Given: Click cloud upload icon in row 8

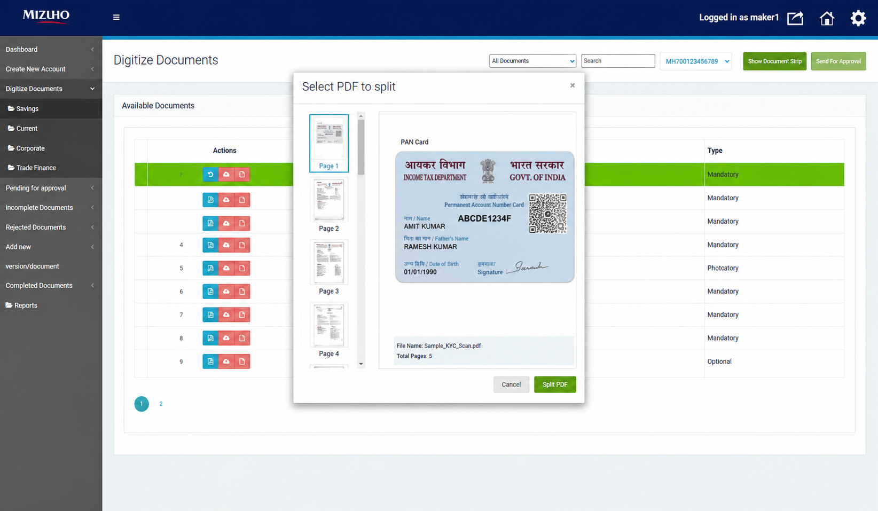Looking at the screenshot, I should [226, 338].
